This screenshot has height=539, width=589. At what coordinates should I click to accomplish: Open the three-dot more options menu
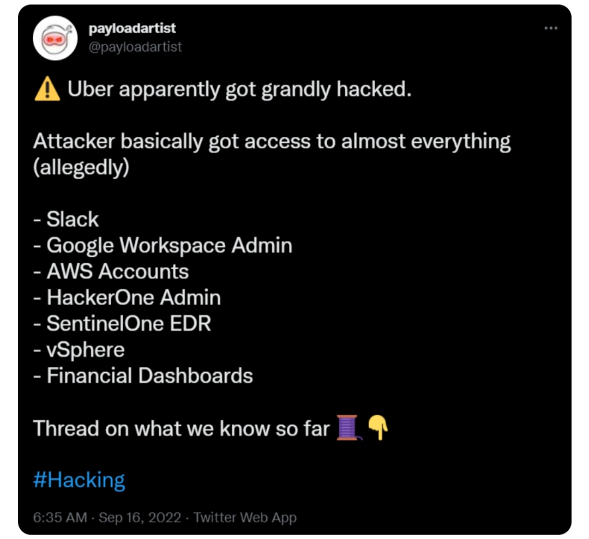(551, 28)
